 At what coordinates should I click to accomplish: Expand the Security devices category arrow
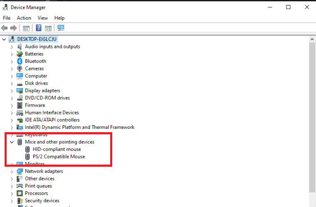pyautogui.click(x=12, y=201)
